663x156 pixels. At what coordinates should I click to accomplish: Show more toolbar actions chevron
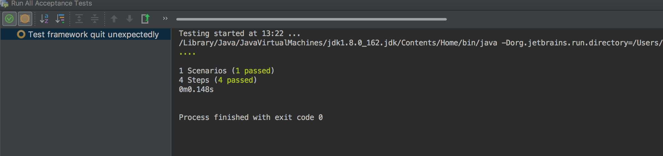[x=165, y=19]
